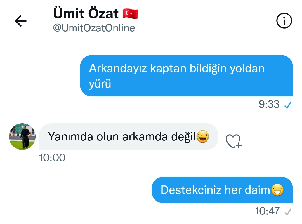Select the "Destekciniz her daim" message bubble
The image size is (302, 224).
(x=222, y=190)
